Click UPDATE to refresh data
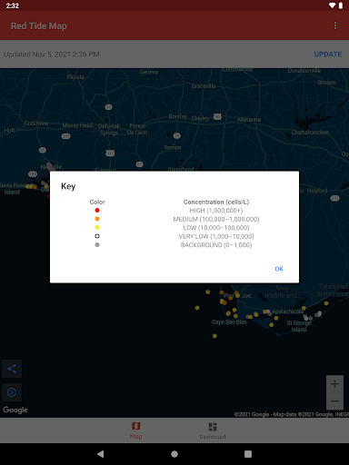This screenshot has width=349, height=465. (x=328, y=54)
